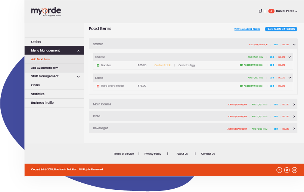The image size is (304, 192).
Task: Edit the Hara bhara kebab item
Action: pyautogui.click(x=272, y=86)
